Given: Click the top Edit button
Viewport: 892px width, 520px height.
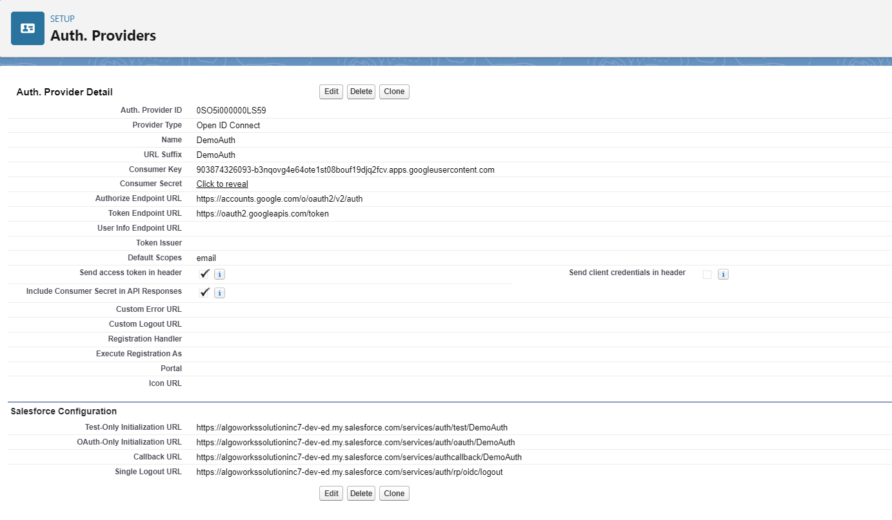Looking at the screenshot, I should click(331, 91).
